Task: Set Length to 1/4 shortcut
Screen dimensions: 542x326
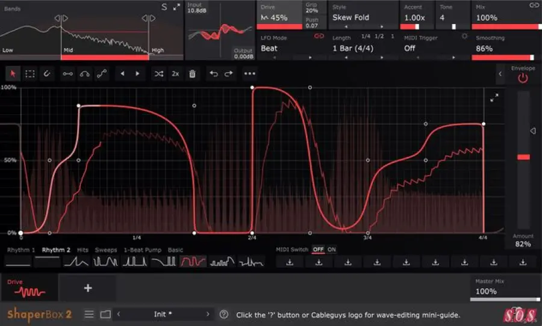Action: 366,36
